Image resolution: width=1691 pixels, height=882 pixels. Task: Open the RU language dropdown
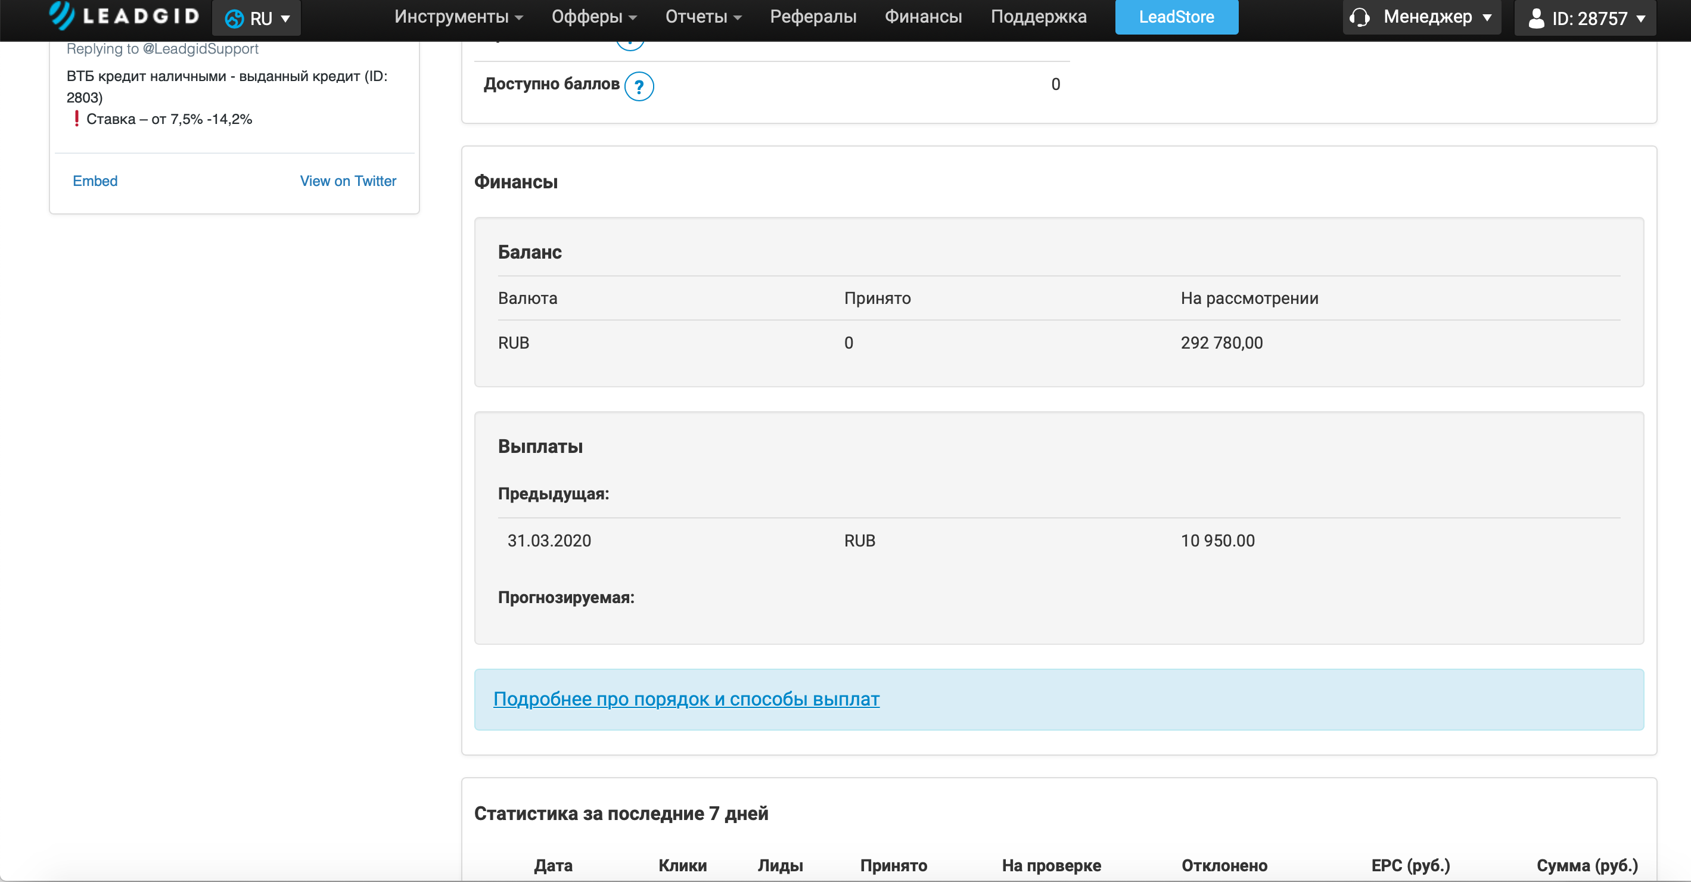pyautogui.click(x=257, y=18)
